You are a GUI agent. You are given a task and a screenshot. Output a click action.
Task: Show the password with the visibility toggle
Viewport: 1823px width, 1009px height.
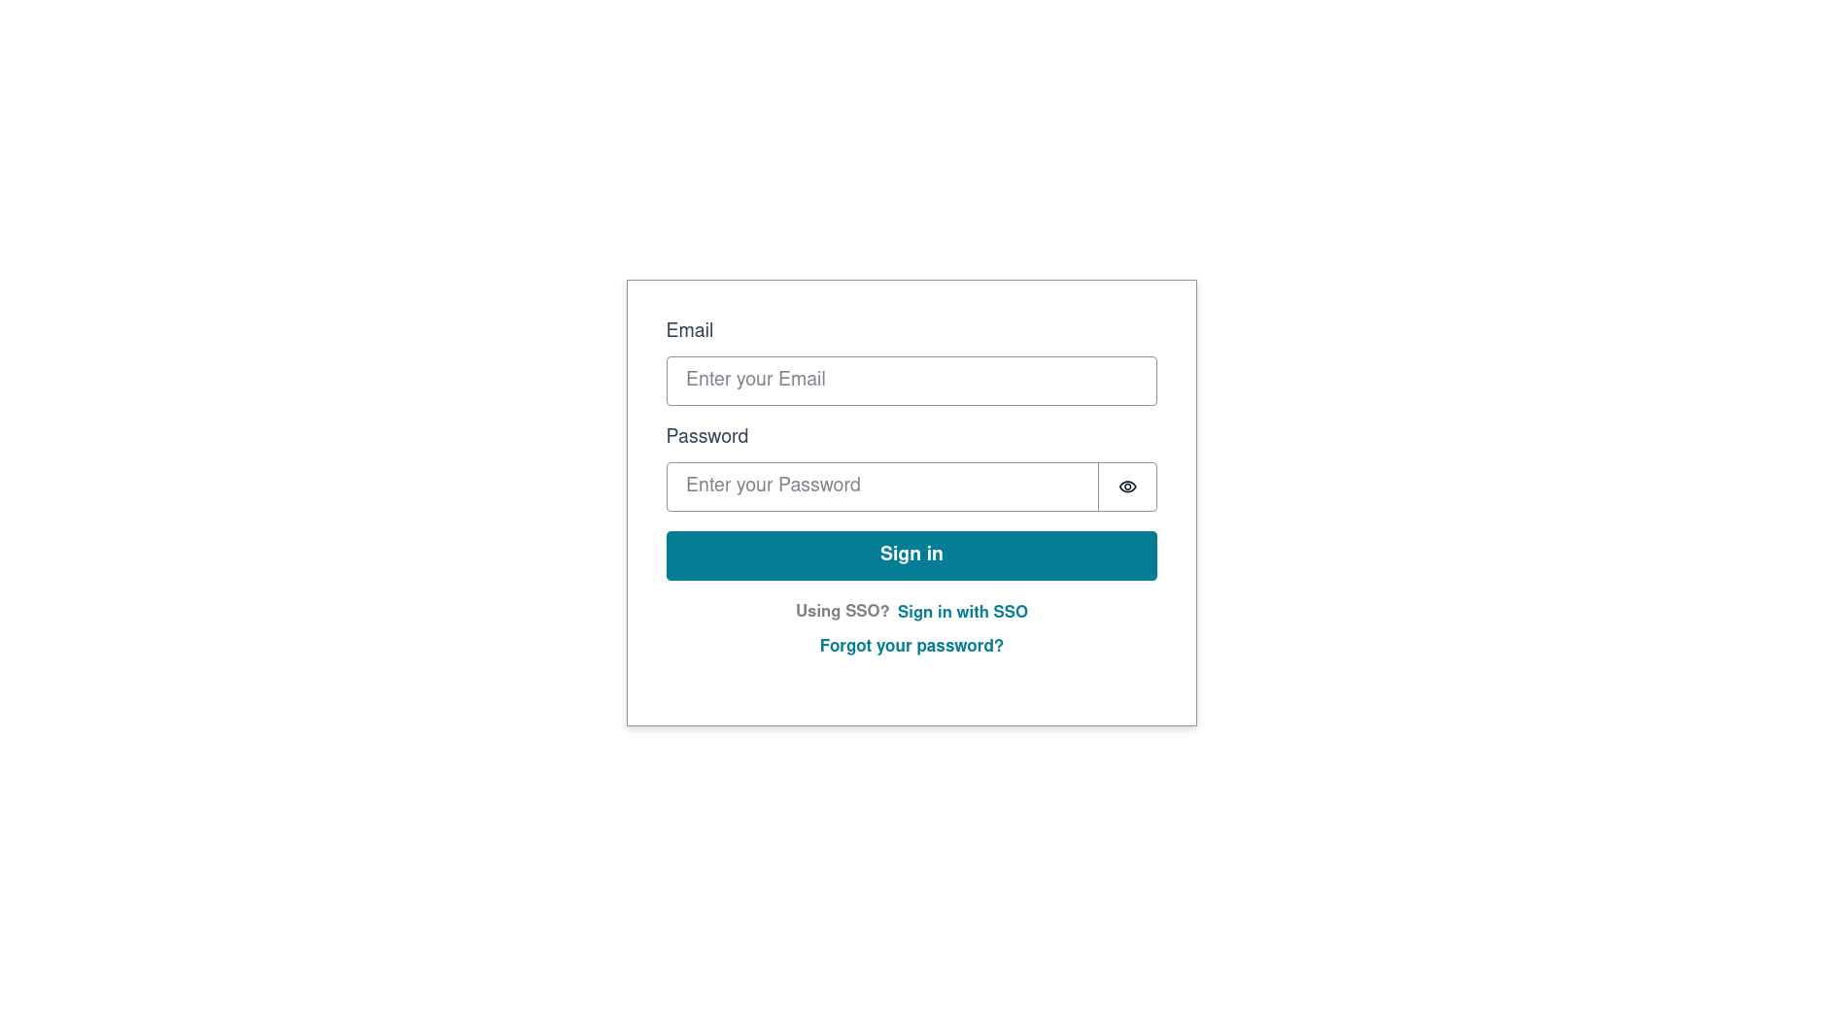click(x=1127, y=487)
